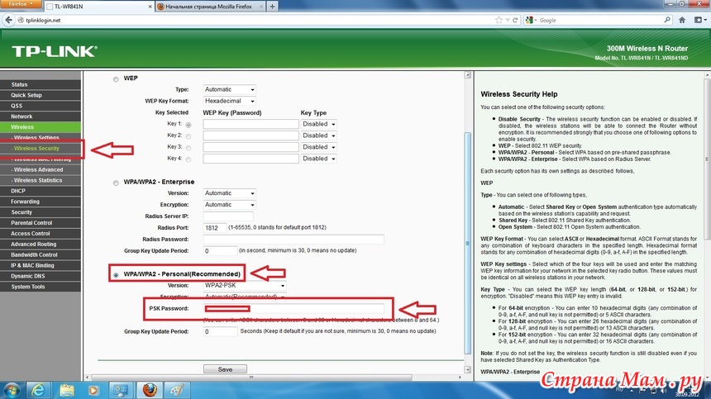711x399 pixels.
Task: Open the media player taskbar icon
Action: (93, 390)
